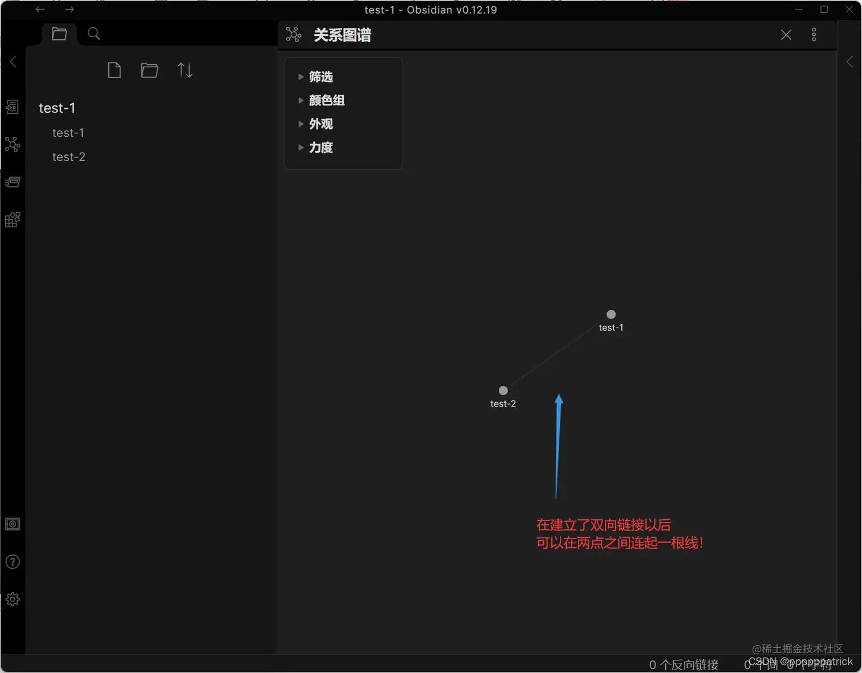This screenshot has height=673, width=862.
Task: Expand the 力度 section
Action: click(x=321, y=148)
